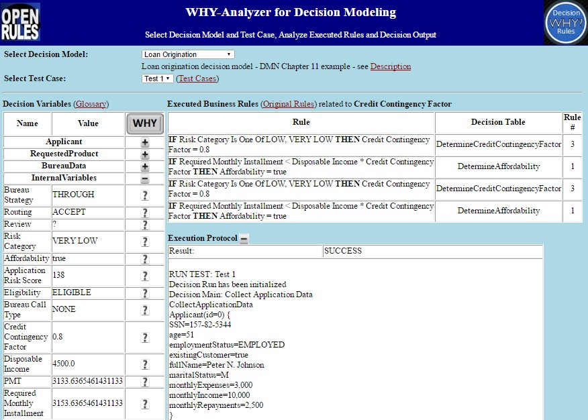
Task: Click question mark icon for Application Risk Score
Action: pyautogui.click(x=145, y=276)
